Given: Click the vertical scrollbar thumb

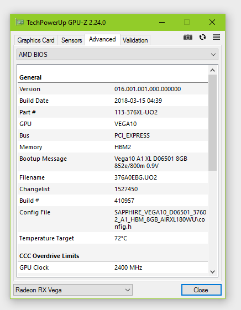Looking at the screenshot, I should (x=212, y=123).
